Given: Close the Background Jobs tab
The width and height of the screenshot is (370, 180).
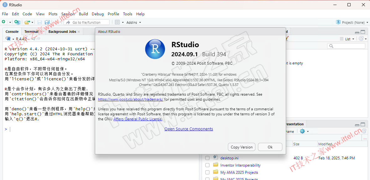Looking at the screenshot, I should 79,32.
